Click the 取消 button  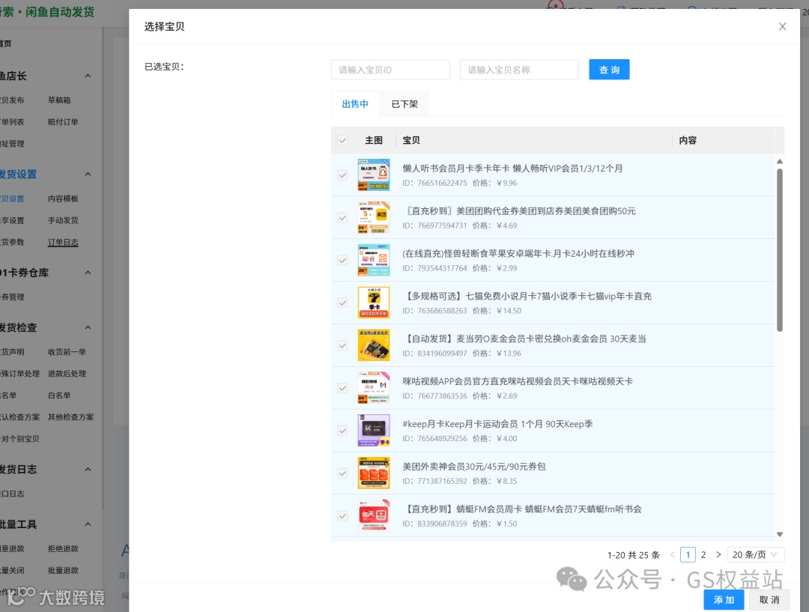pos(769,599)
